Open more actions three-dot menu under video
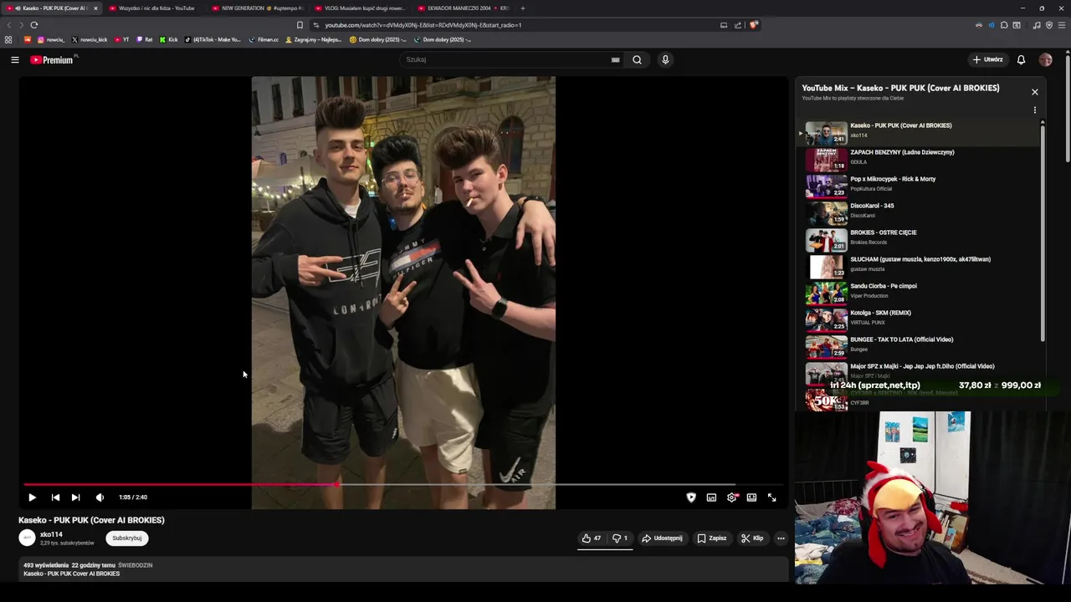Screen dimensions: 1071x602 781,538
